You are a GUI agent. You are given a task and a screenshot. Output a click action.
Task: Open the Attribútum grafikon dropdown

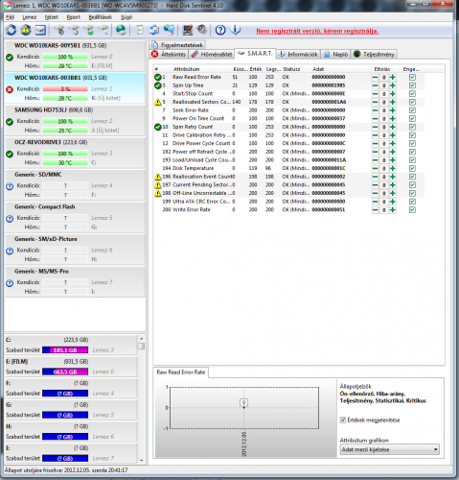click(390, 449)
